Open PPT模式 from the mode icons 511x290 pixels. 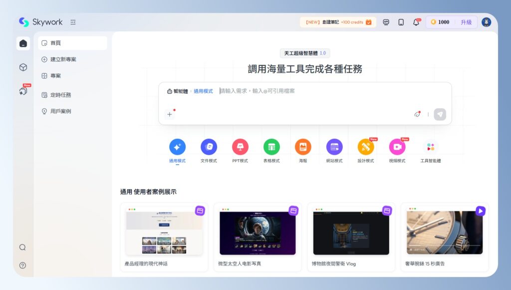click(240, 146)
